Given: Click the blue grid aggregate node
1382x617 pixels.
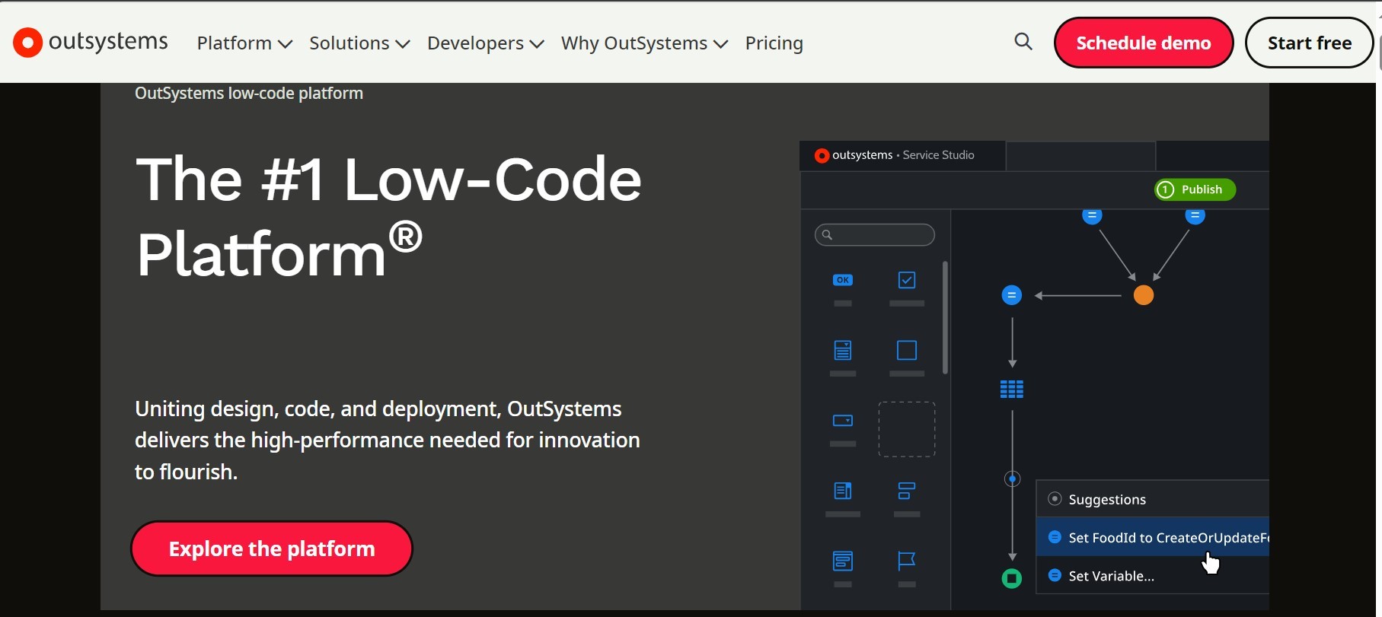Looking at the screenshot, I should tap(1012, 390).
